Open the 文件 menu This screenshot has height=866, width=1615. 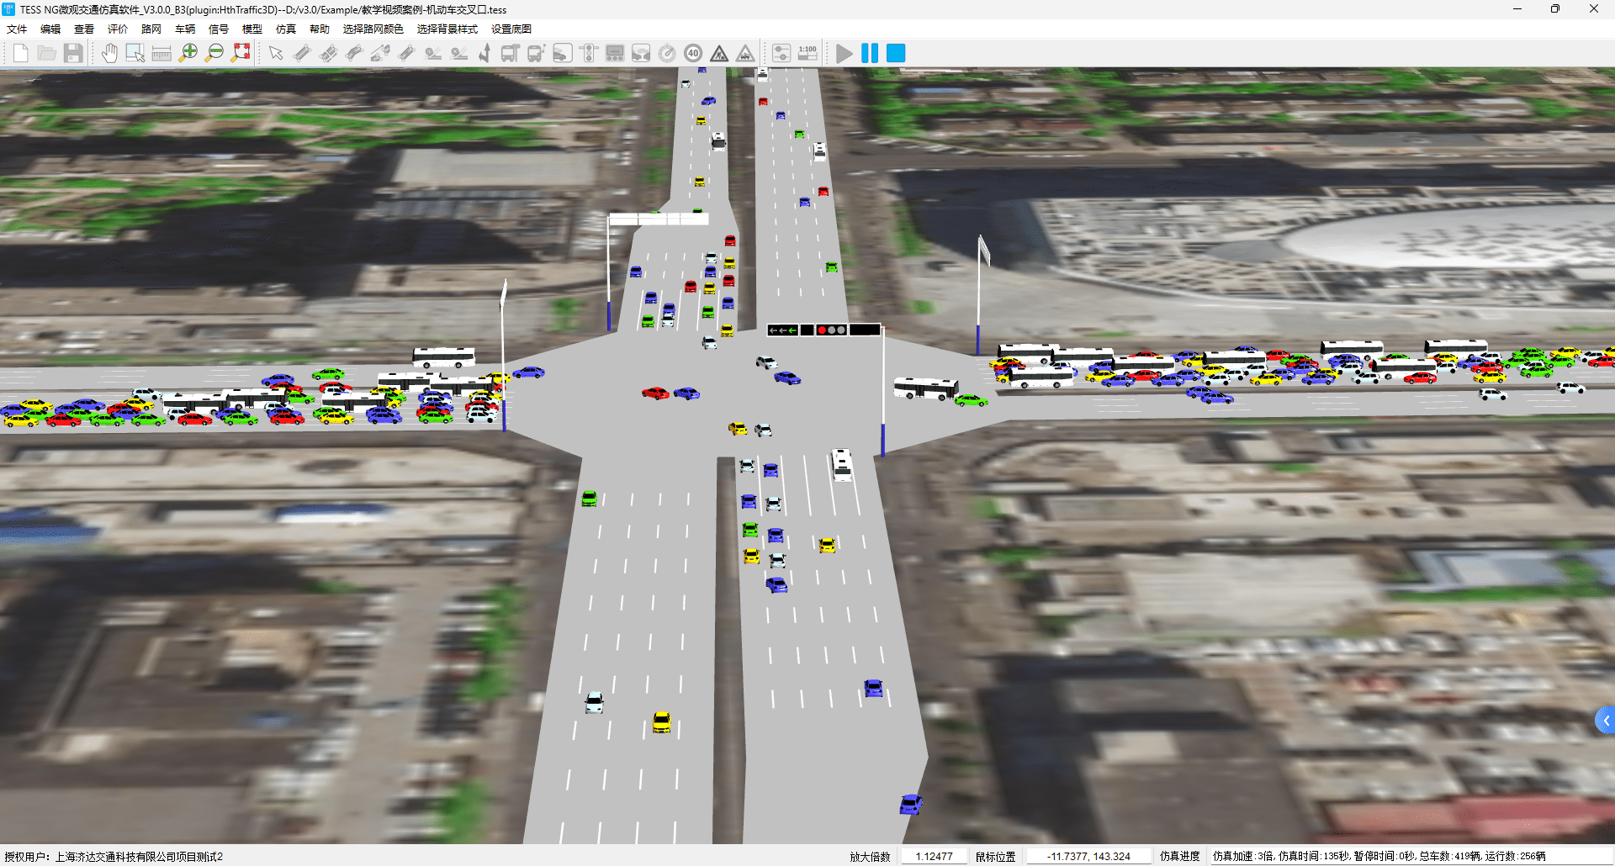17,29
